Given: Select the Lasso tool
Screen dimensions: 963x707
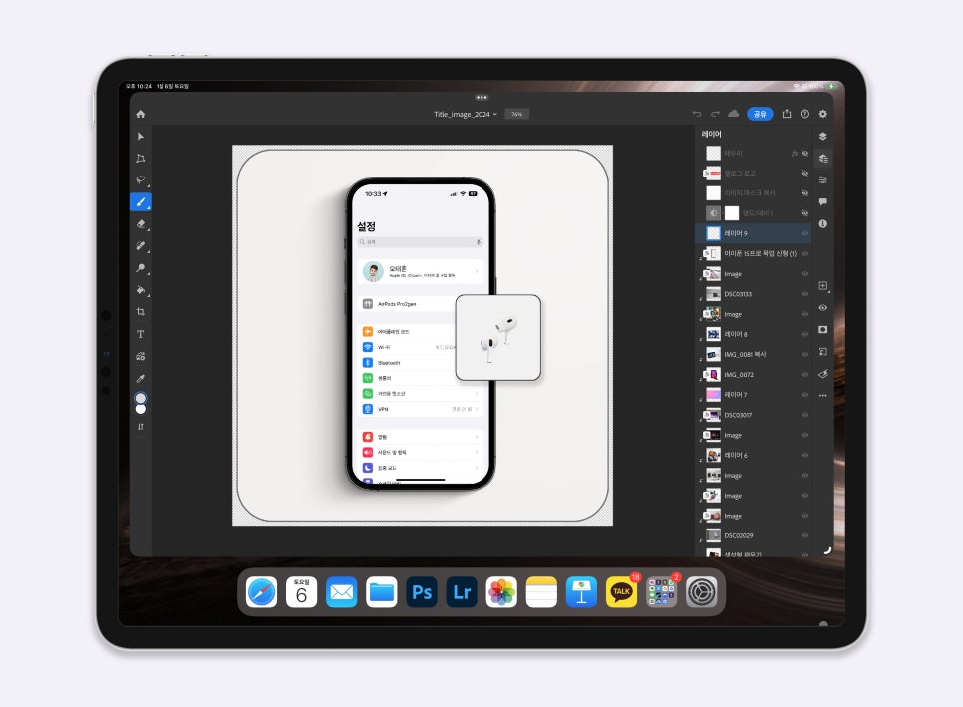Looking at the screenshot, I should 140,179.
